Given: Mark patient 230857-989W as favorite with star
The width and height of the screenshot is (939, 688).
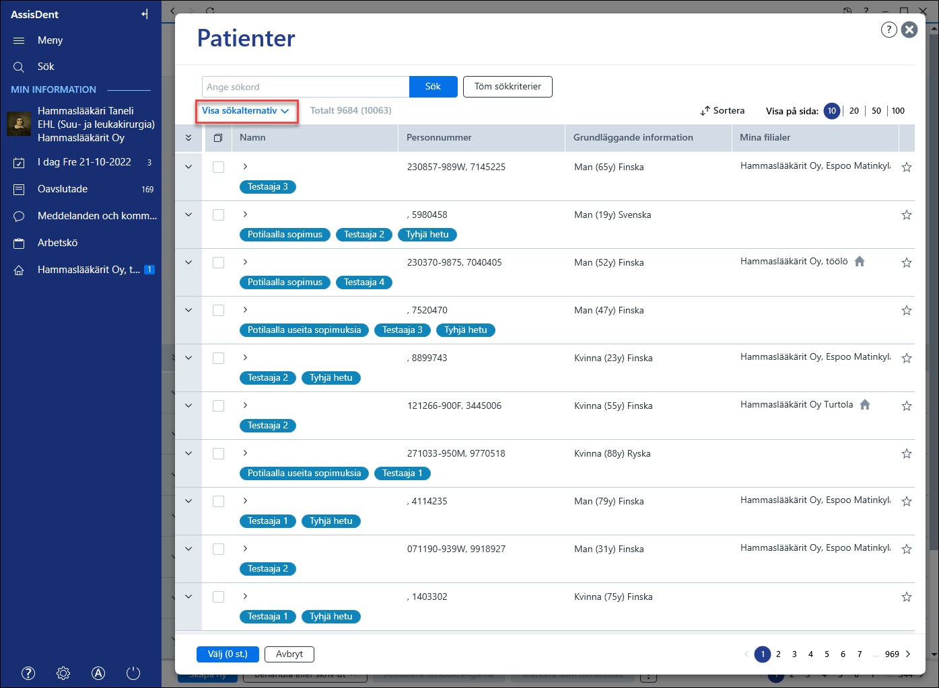Looking at the screenshot, I should [907, 167].
